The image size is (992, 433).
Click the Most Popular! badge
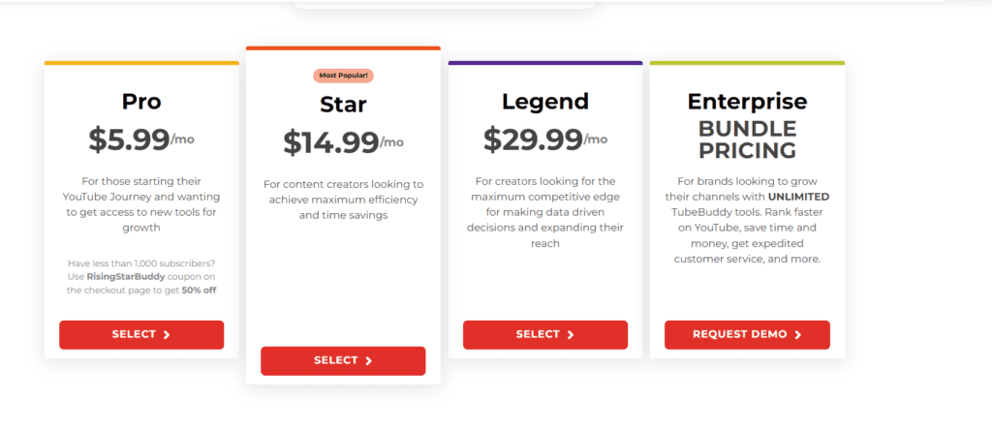(x=343, y=76)
